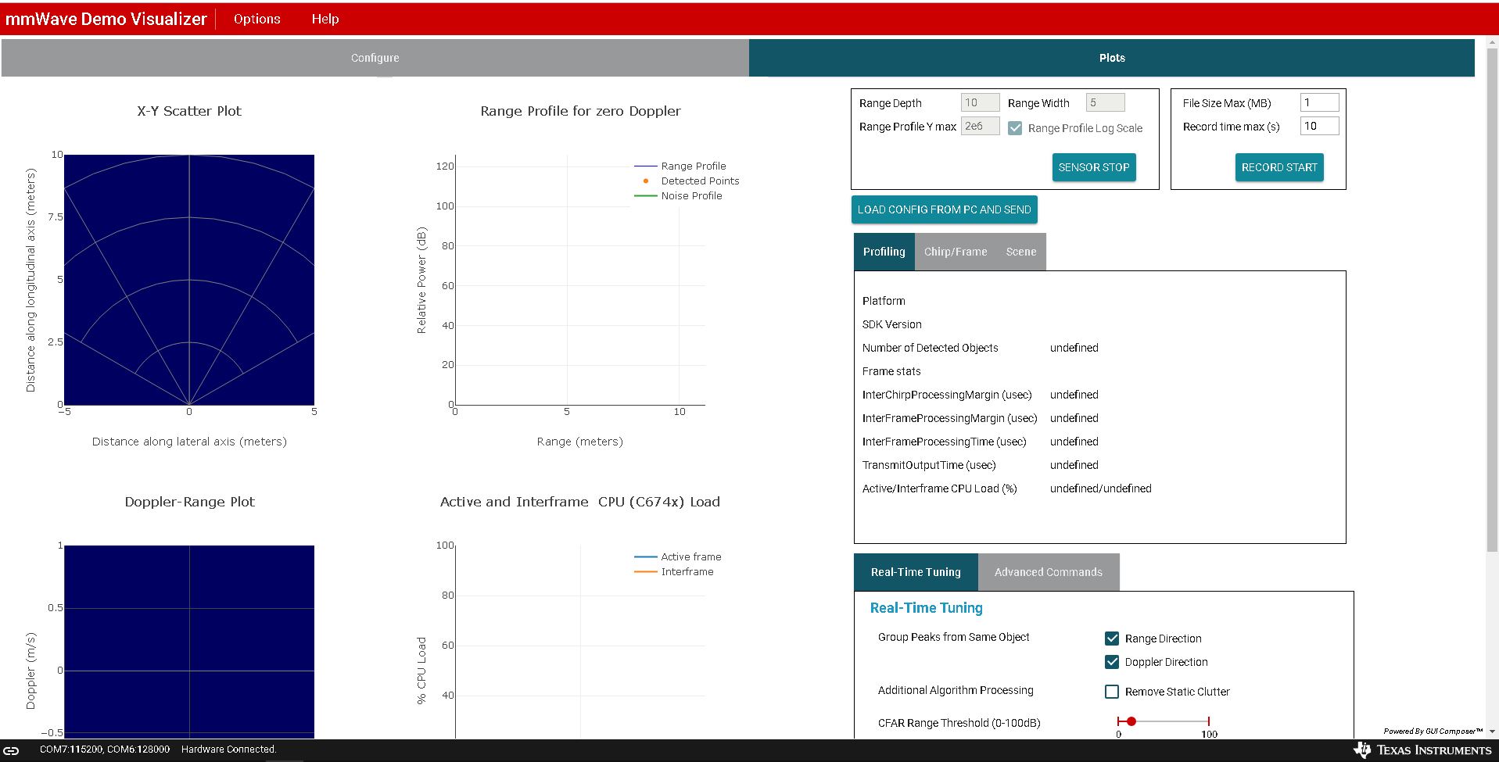
Task: Toggle Detected Points legend entry
Action: click(x=687, y=181)
